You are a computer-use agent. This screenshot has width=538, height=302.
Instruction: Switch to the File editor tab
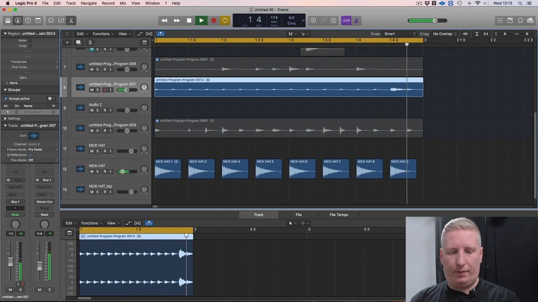[x=299, y=215]
